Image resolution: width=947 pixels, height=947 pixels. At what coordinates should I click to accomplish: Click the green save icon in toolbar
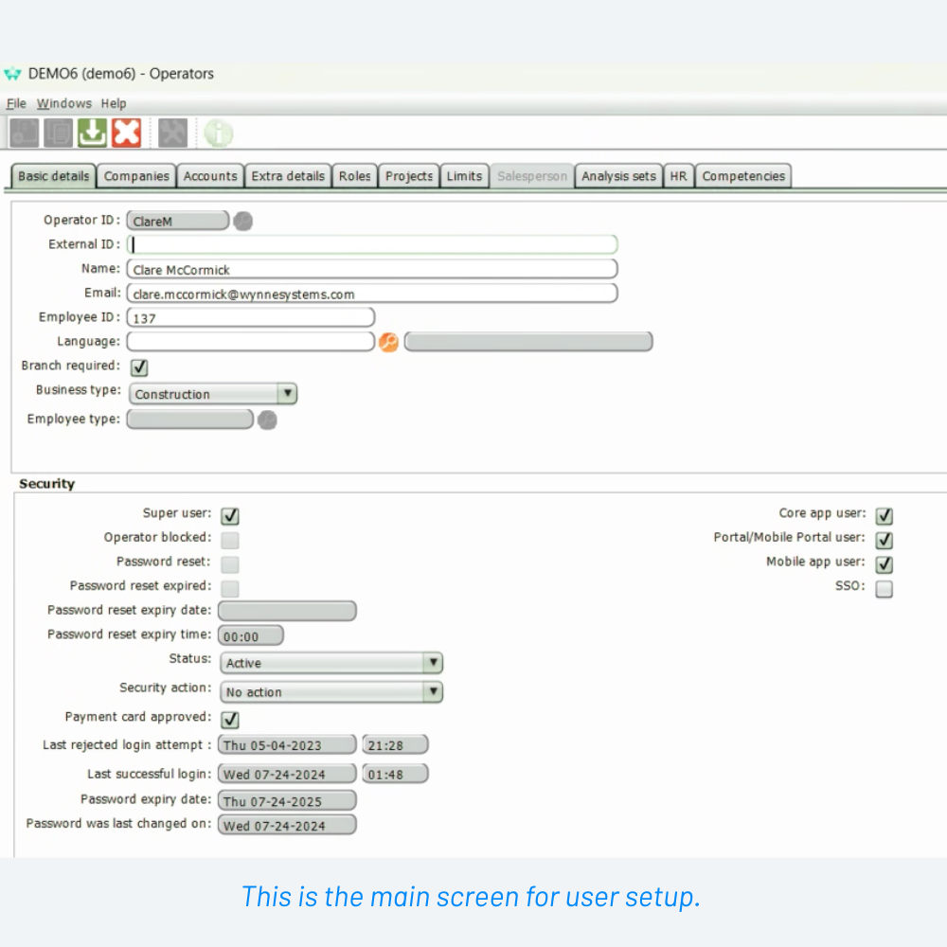pyautogui.click(x=92, y=133)
